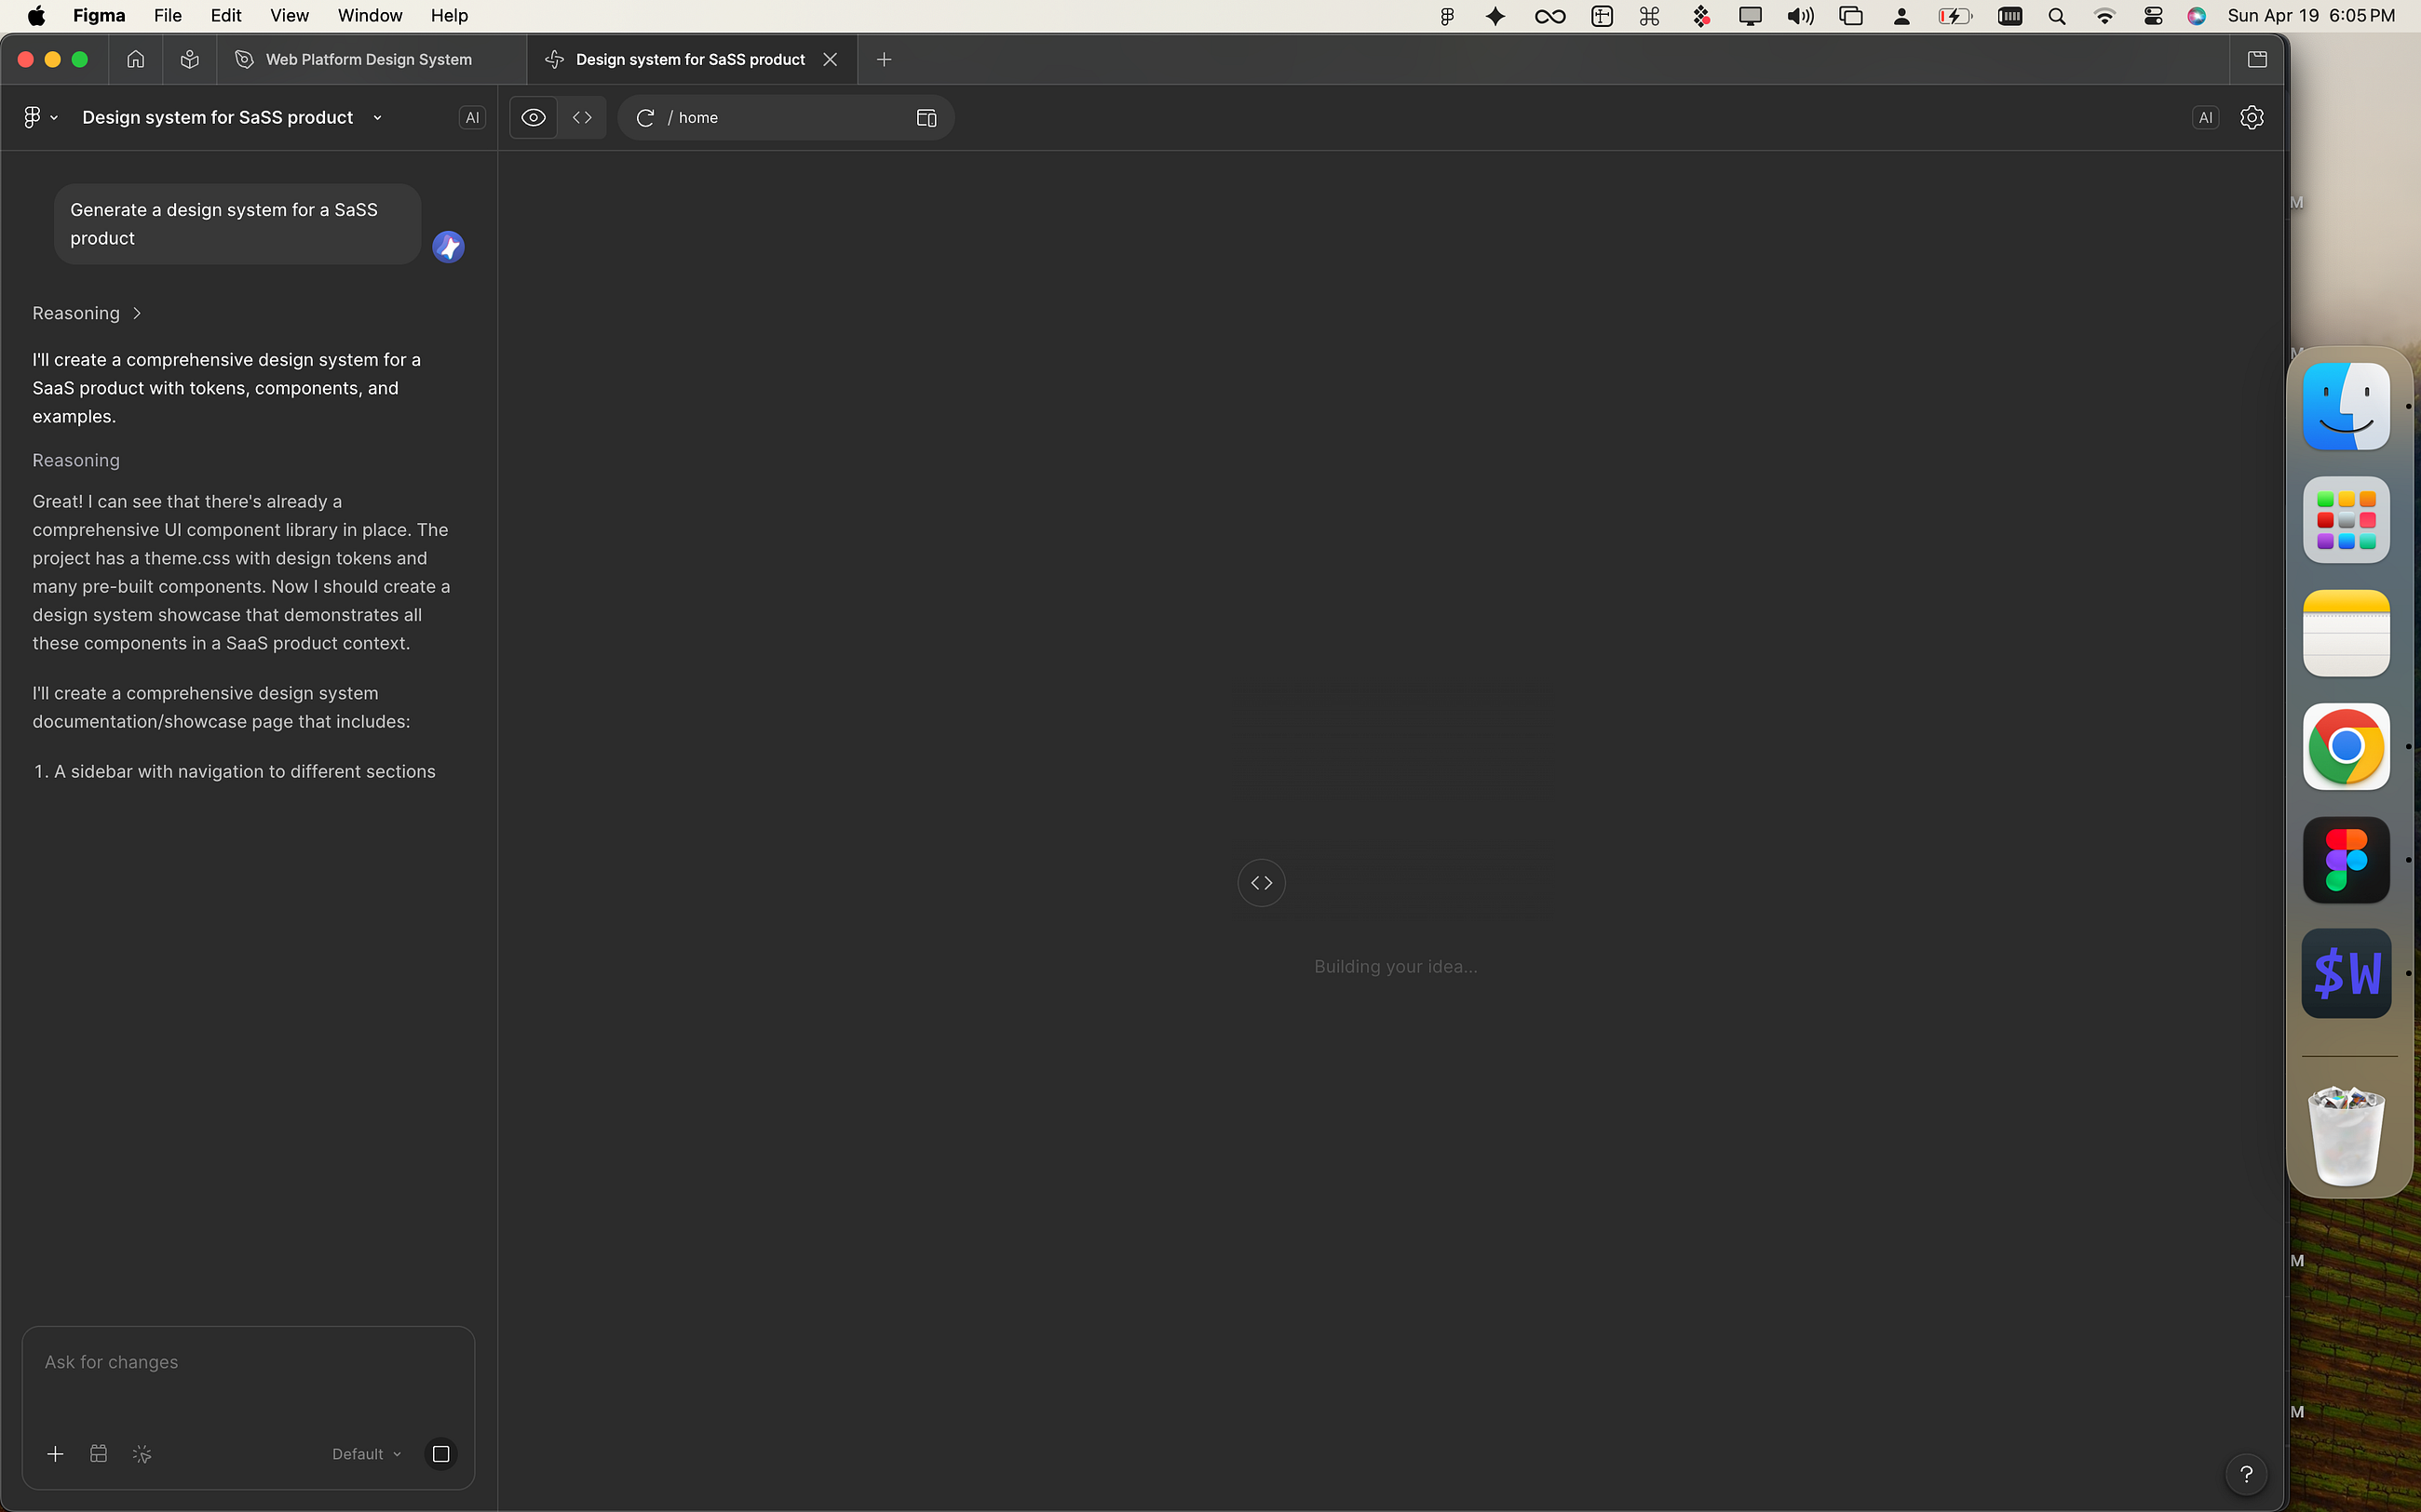This screenshot has height=1512, width=2421.
Task: Click the date and time clock
Action: coord(2311,15)
